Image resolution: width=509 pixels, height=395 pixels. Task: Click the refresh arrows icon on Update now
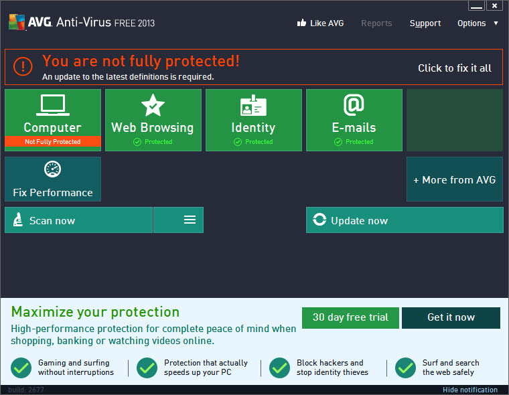pyautogui.click(x=319, y=220)
